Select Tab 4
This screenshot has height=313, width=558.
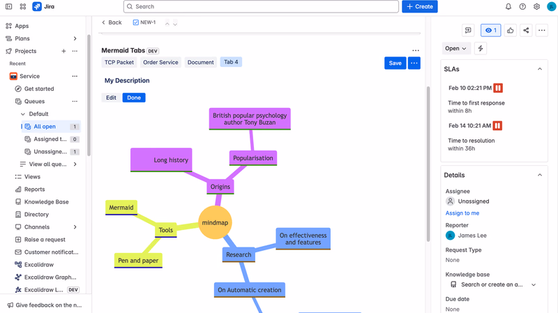[231, 62]
